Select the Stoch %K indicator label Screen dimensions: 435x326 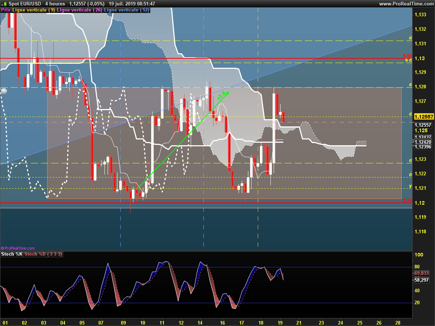12,254
